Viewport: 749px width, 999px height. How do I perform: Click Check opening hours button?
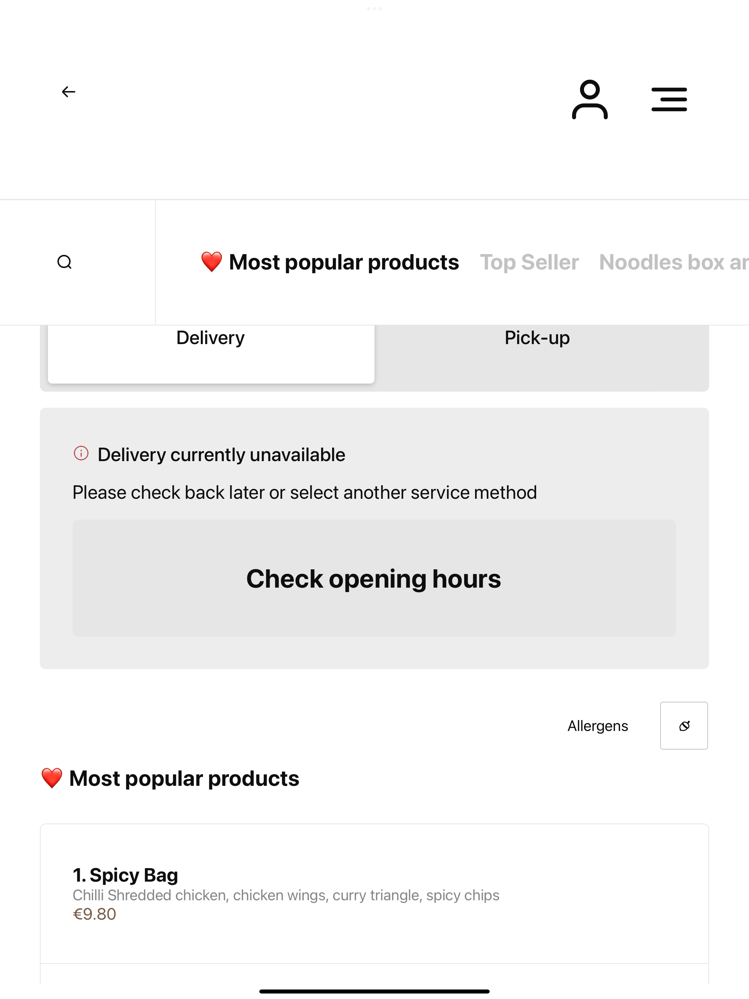(374, 578)
